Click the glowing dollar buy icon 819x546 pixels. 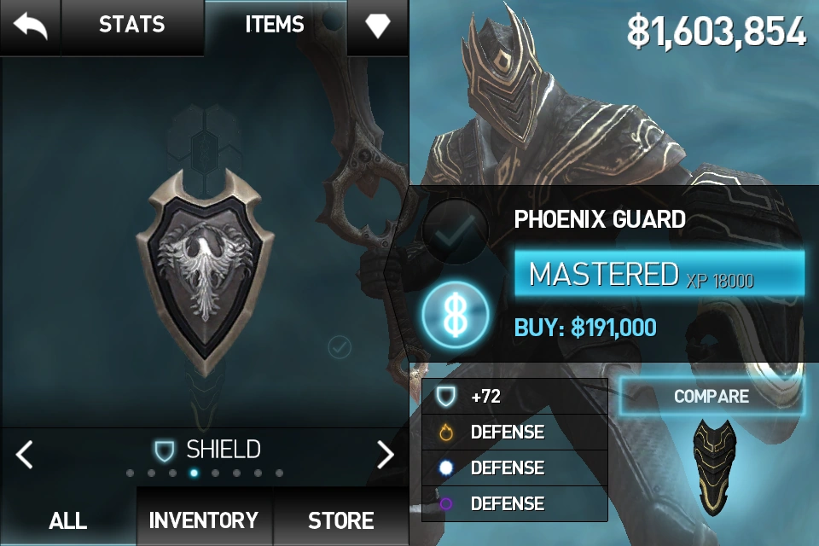pyautogui.click(x=456, y=315)
